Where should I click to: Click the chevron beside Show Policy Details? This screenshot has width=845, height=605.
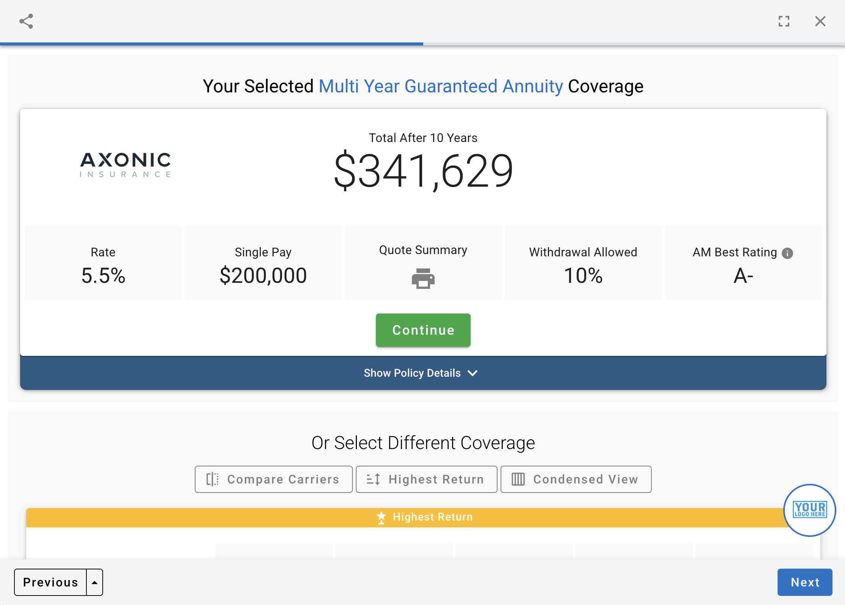tap(473, 373)
